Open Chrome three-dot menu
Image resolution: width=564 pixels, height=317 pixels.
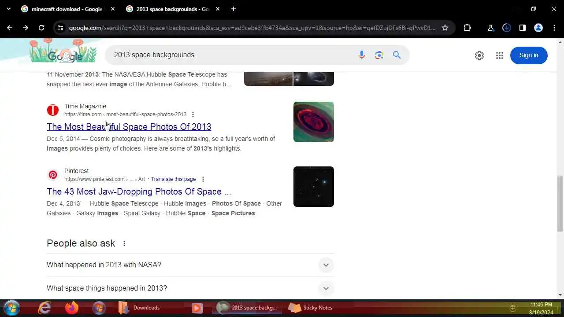(x=554, y=28)
